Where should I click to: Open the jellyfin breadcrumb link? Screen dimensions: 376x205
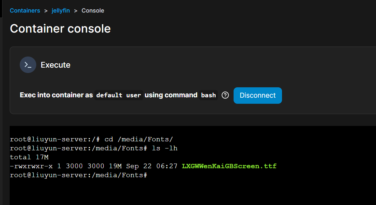(x=61, y=11)
